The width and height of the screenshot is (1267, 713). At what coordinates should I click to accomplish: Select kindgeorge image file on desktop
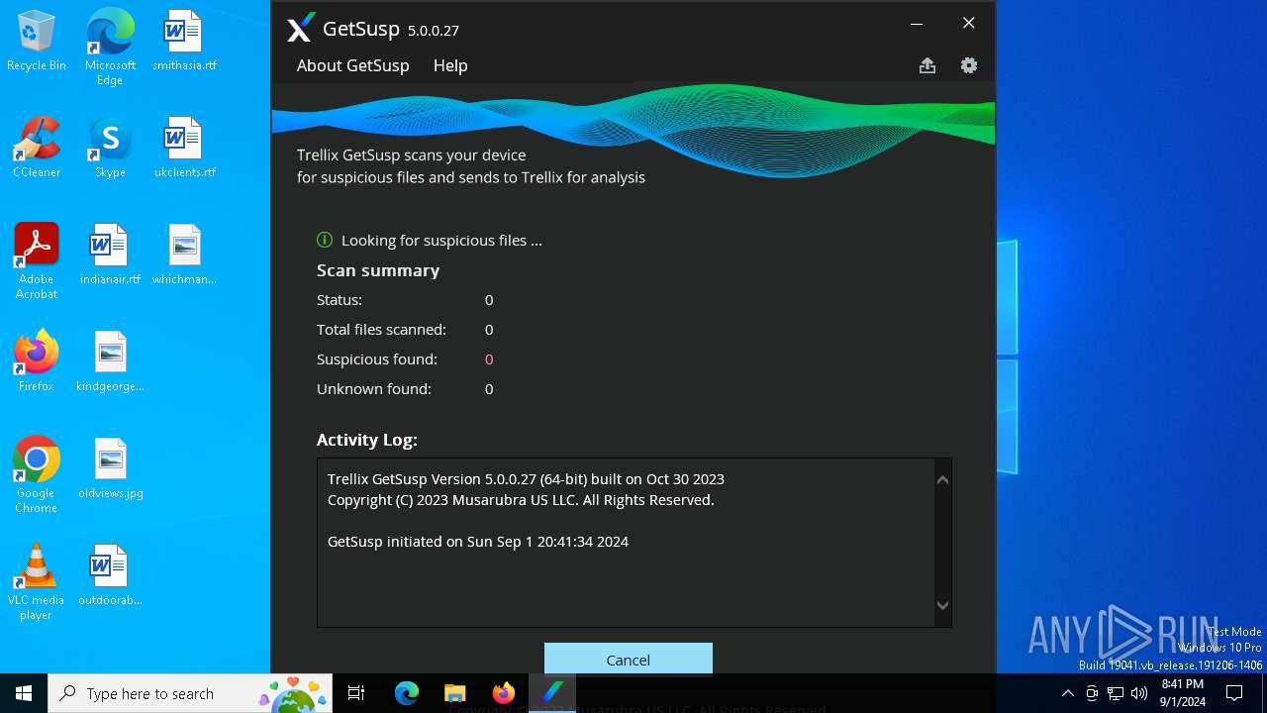pos(110,361)
